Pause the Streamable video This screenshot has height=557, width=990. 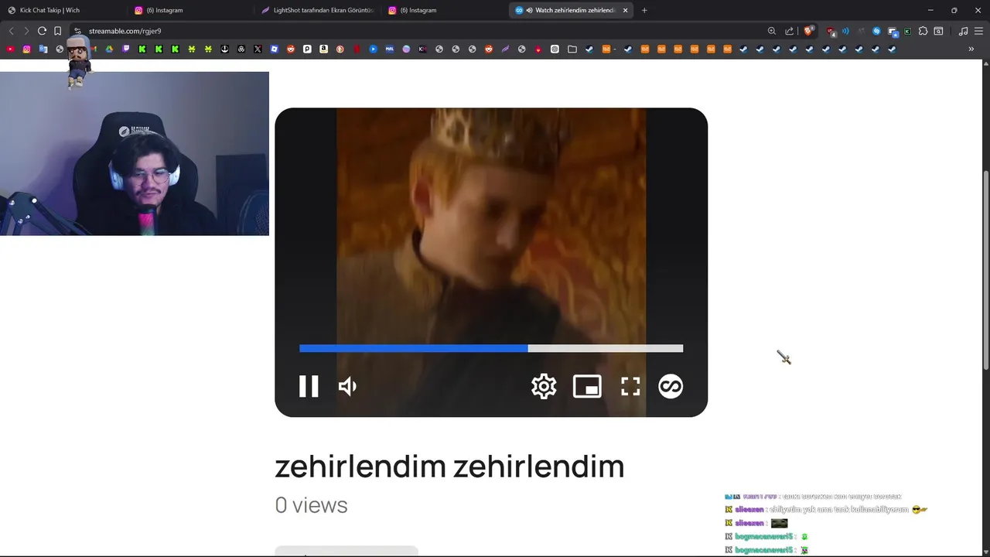click(309, 386)
